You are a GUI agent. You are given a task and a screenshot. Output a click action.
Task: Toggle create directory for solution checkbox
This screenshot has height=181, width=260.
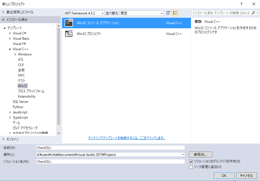pyautogui.click(x=191, y=161)
